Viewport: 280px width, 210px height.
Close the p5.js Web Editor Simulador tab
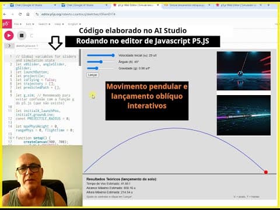pos(261,5)
